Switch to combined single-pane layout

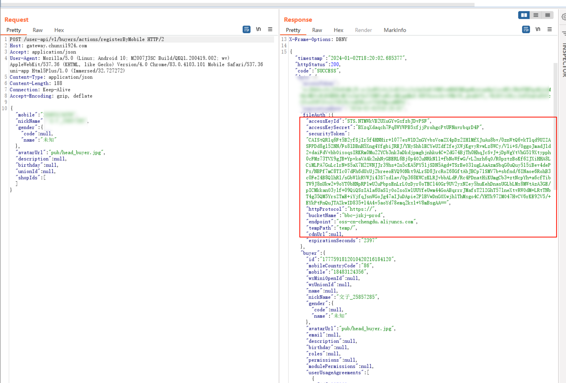[x=547, y=15]
